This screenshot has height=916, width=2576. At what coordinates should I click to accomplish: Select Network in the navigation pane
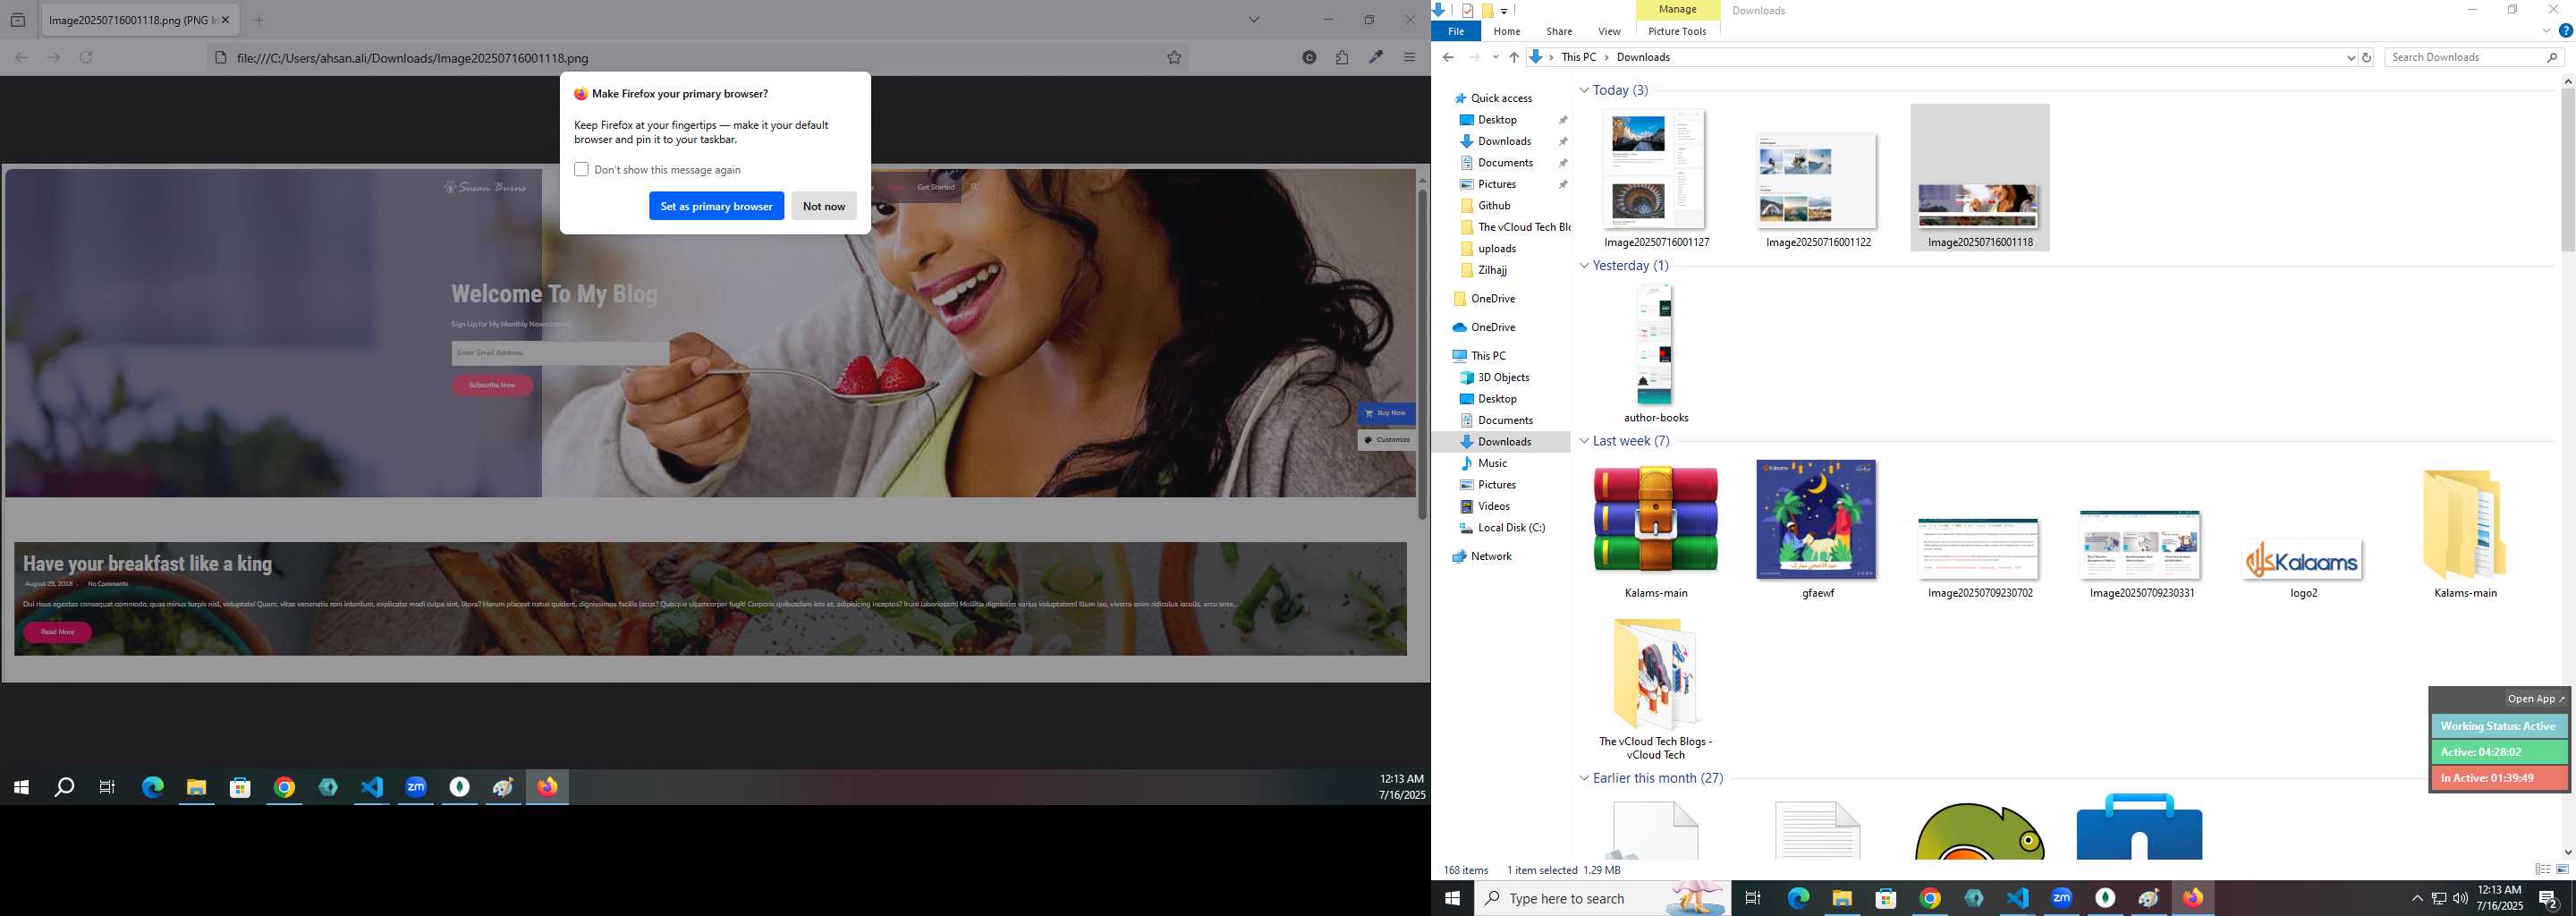pos(1491,556)
